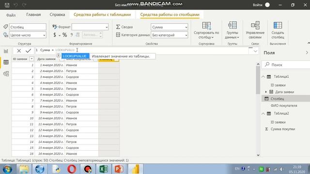Apply percentage format icon
The height and width of the screenshot is (174, 310).
point(64,35)
